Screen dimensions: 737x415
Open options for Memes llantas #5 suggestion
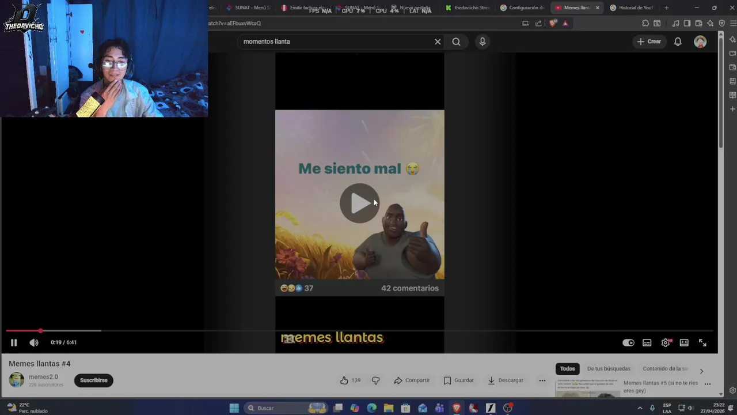708,383
